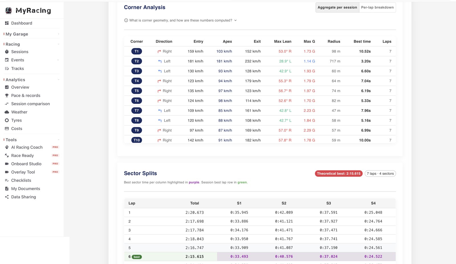Screen dimensions: 456x264
Task: Click the Pace & records trophy icon
Action: point(7,96)
